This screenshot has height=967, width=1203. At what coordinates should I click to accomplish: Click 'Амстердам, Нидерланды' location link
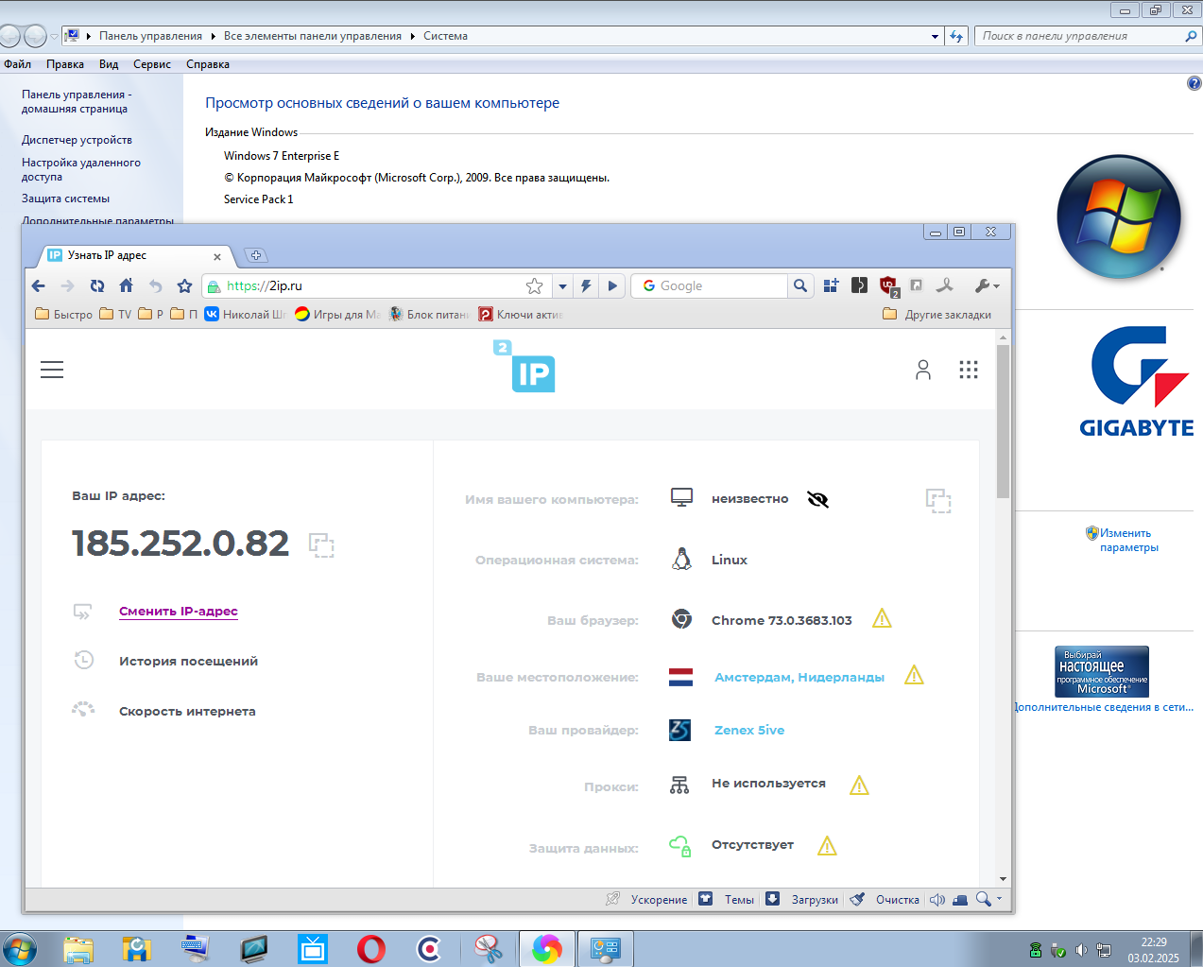coord(799,678)
